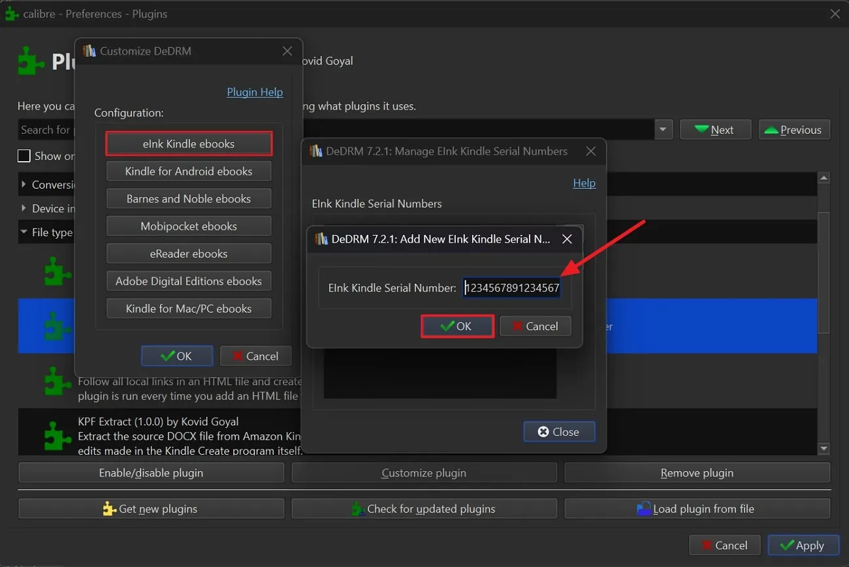849x567 pixels.
Task: Open the plugin filter dropdown arrow near Next
Action: click(663, 129)
